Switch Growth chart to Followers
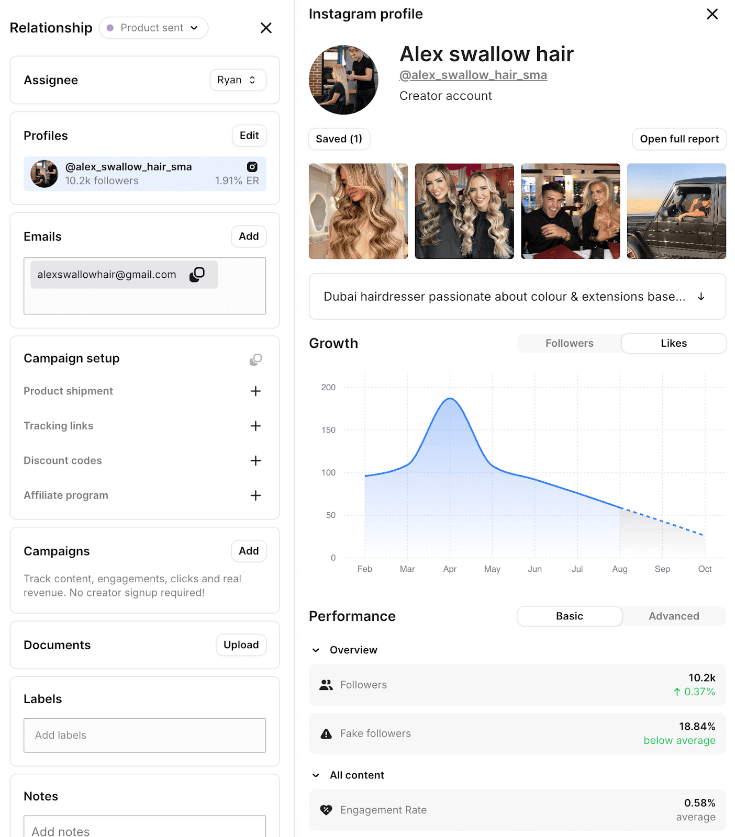The height and width of the screenshot is (837, 735). (x=570, y=343)
